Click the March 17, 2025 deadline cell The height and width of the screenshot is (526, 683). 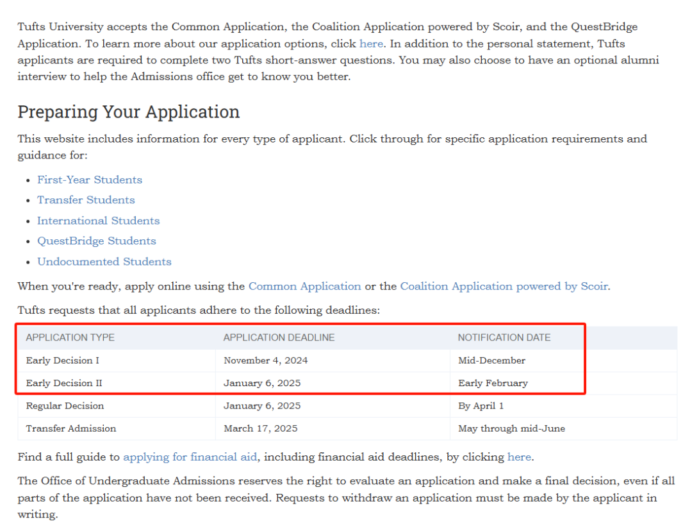point(261,428)
